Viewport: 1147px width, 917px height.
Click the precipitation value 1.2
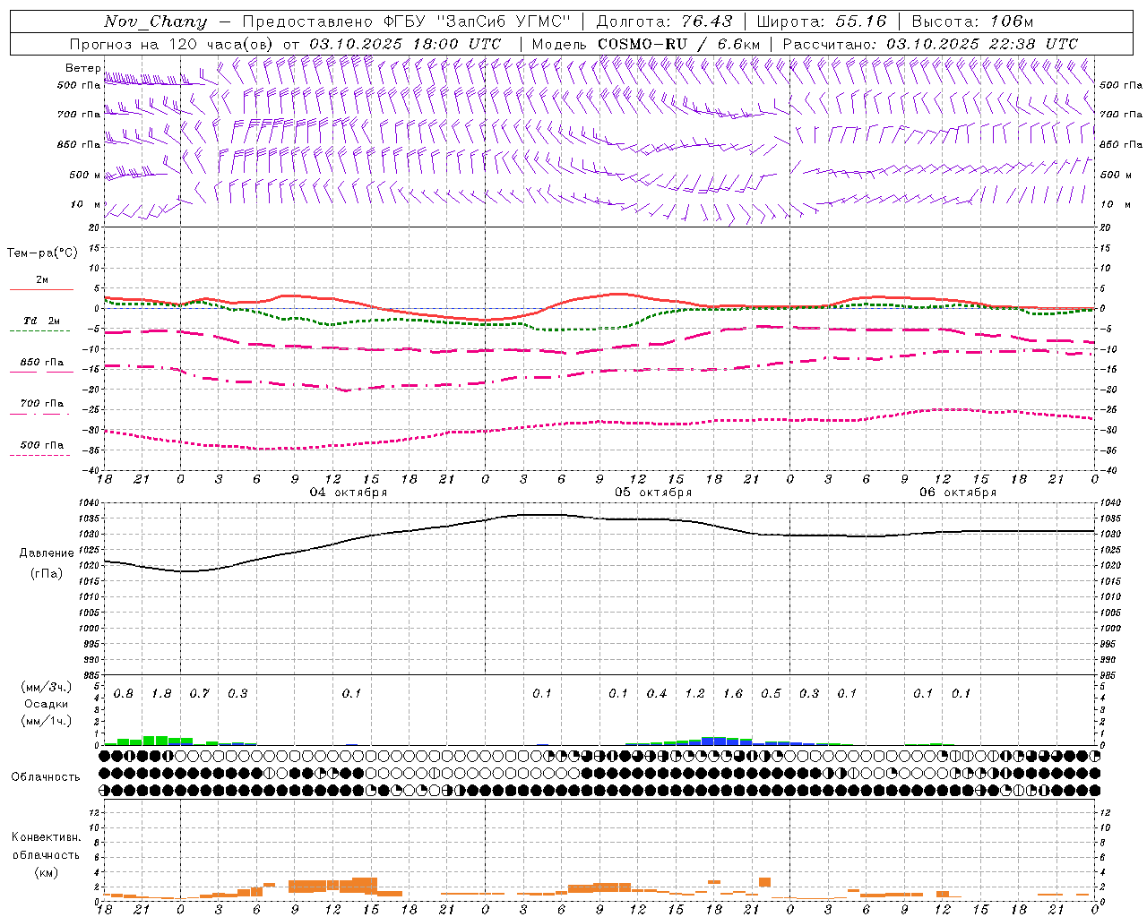[695, 694]
